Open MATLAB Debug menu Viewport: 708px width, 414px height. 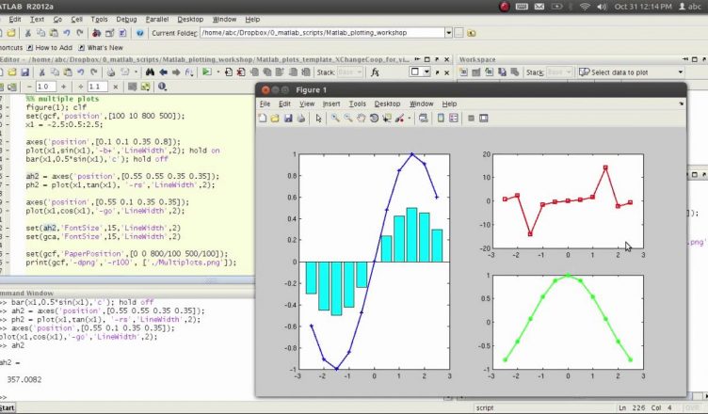tap(126, 20)
